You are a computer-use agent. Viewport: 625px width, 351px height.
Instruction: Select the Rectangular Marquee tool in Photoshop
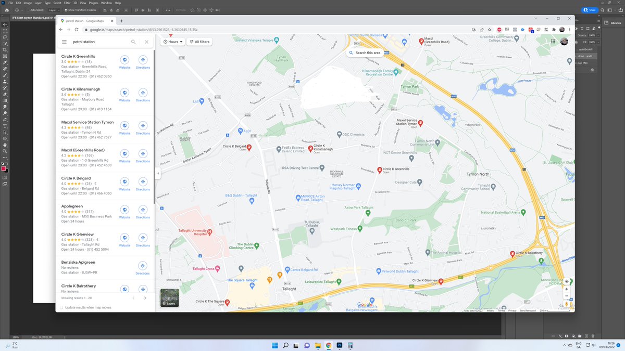[5, 31]
